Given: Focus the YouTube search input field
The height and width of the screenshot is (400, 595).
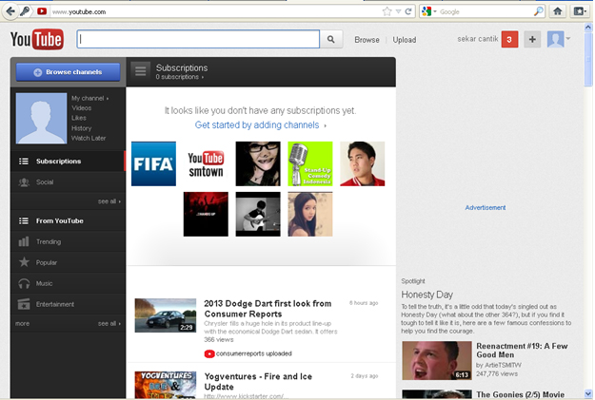Looking at the screenshot, I should [198, 39].
